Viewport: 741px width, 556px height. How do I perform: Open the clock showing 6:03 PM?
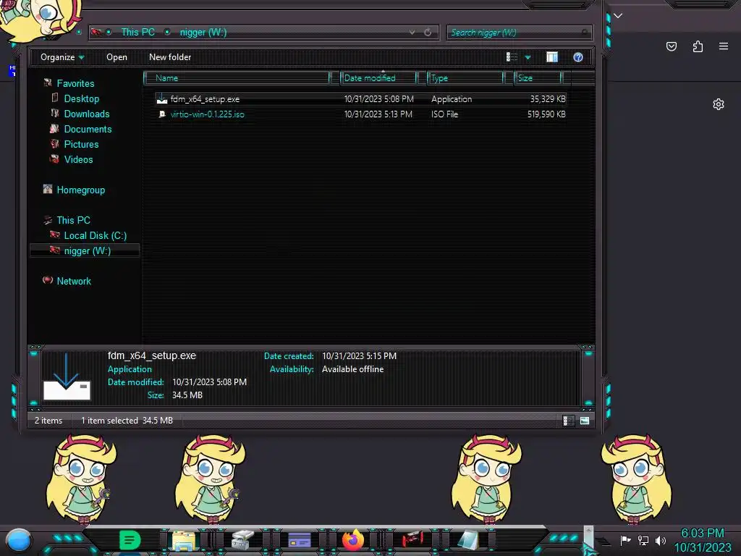(x=702, y=540)
